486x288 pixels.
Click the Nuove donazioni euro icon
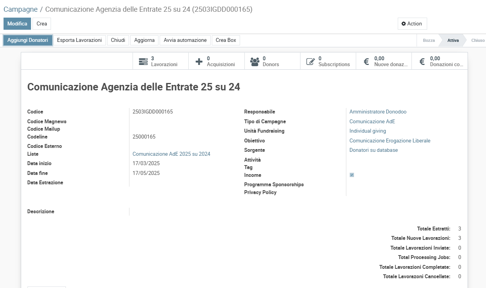[x=366, y=61]
